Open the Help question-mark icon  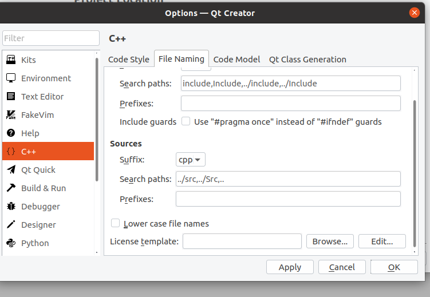[x=11, y=133]
